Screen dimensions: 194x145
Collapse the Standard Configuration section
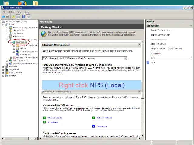(140, 45)
